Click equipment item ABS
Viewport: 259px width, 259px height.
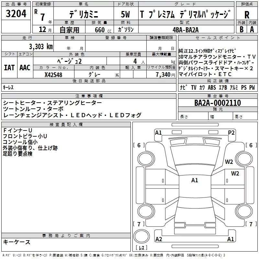click(x=212, y=87)
